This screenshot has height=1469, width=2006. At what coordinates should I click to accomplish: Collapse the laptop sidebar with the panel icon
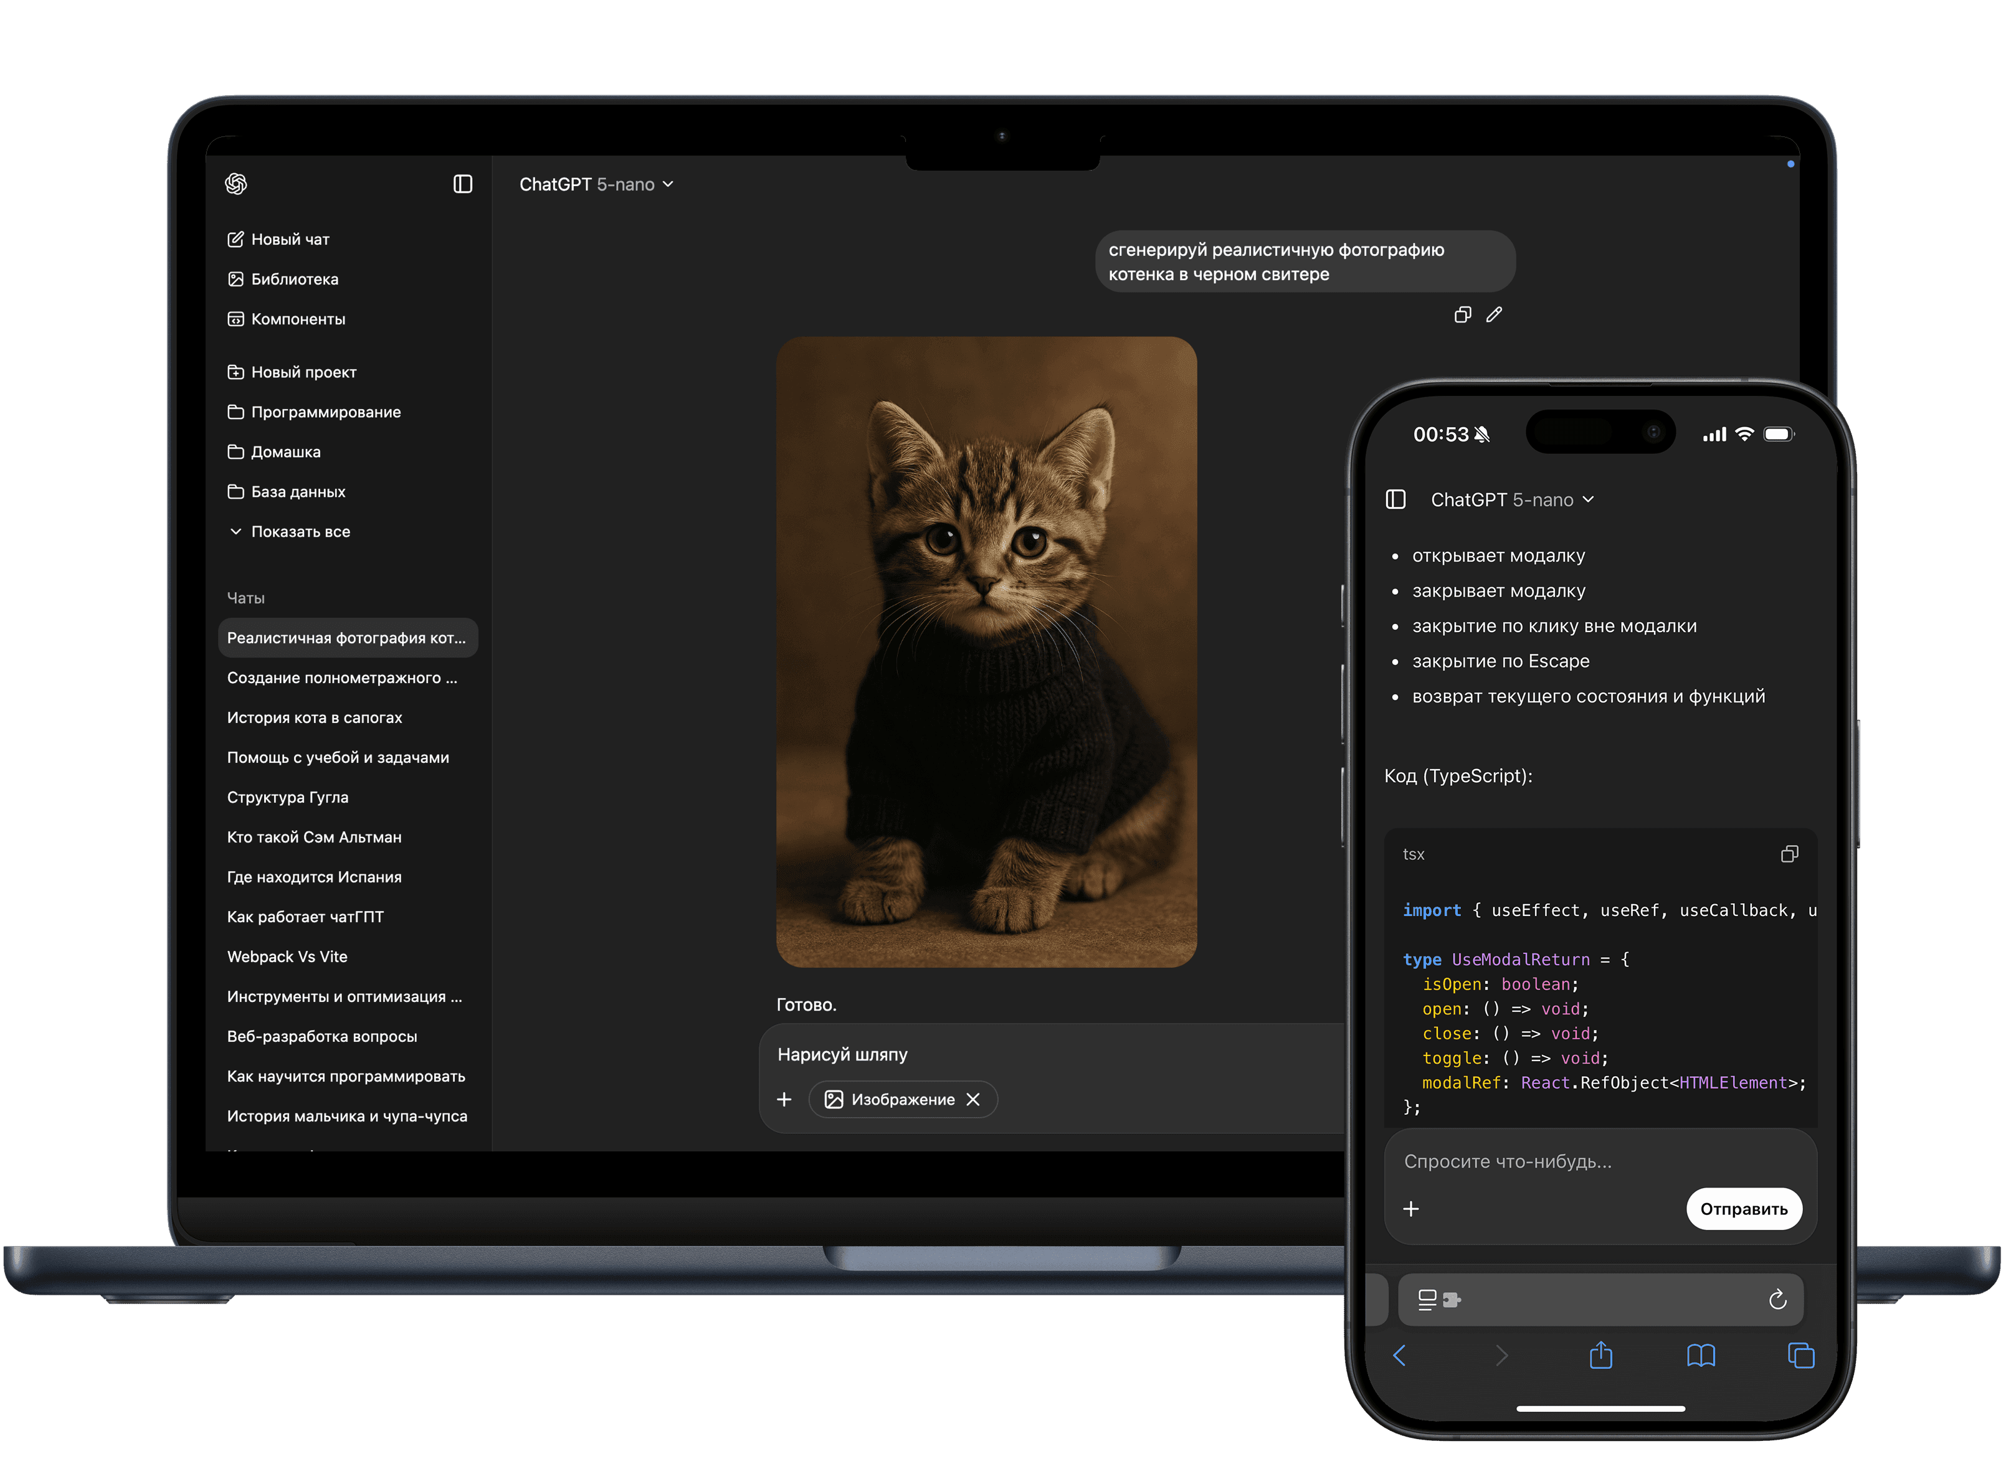[463, 184]
